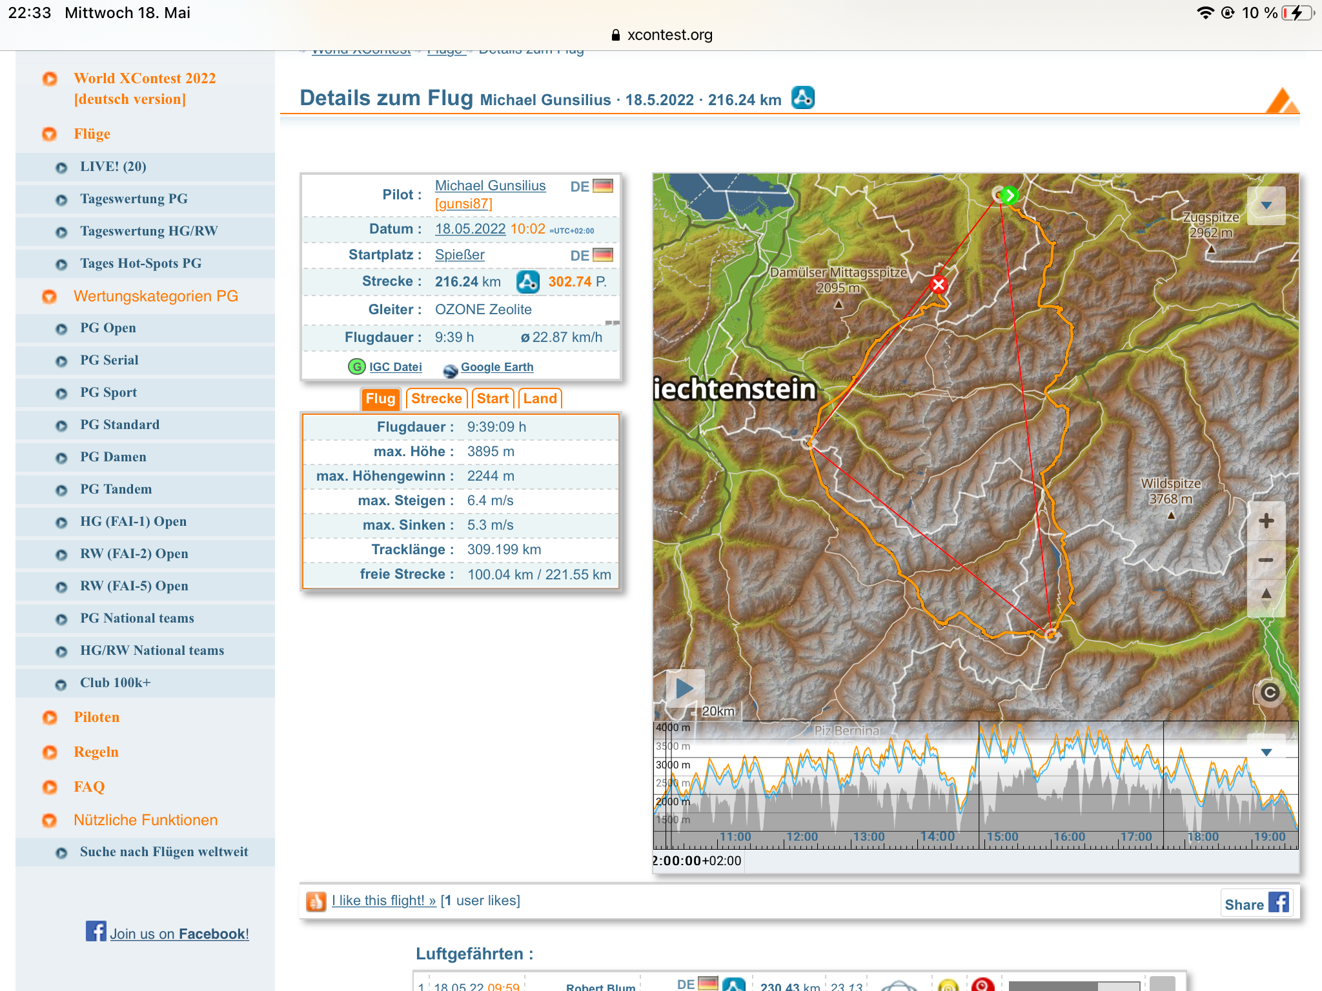Open the [gunsi87] username link
This screenshot has width=1322, height=991.
click(x=463, y=204)
